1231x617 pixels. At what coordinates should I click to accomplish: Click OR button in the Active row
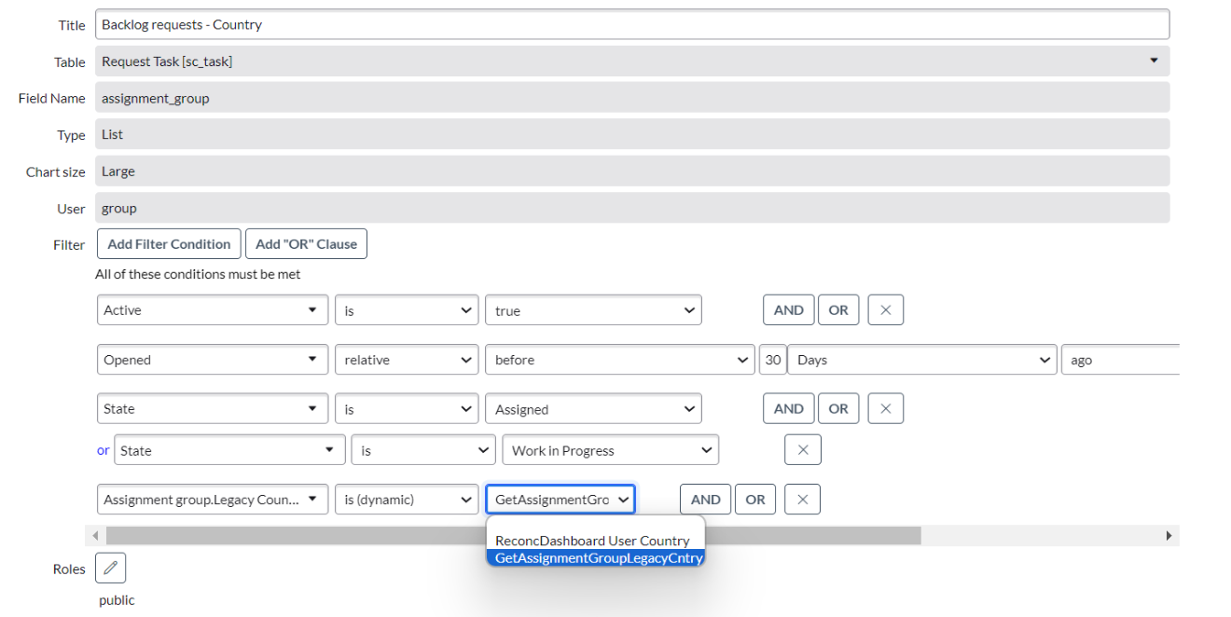[x=838, y=310]
